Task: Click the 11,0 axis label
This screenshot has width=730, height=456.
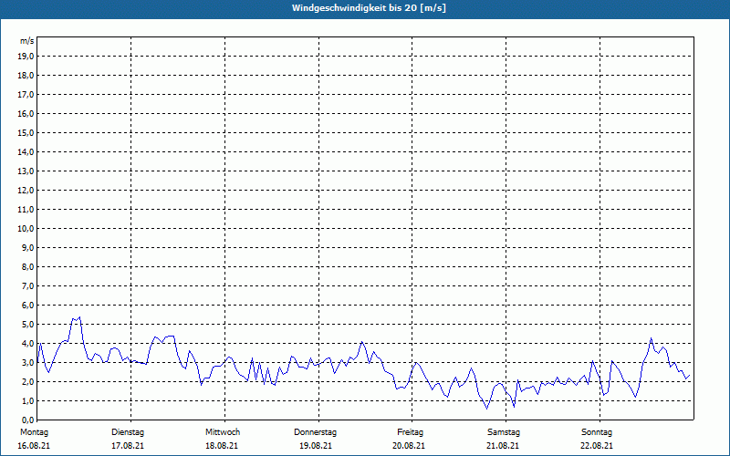Action: pyautogui.click(x=26, y=210)
